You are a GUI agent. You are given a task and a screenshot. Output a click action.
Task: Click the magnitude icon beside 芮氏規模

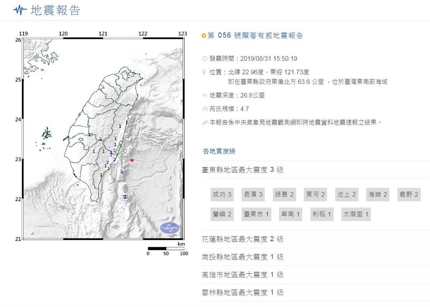tap(205, 109)
